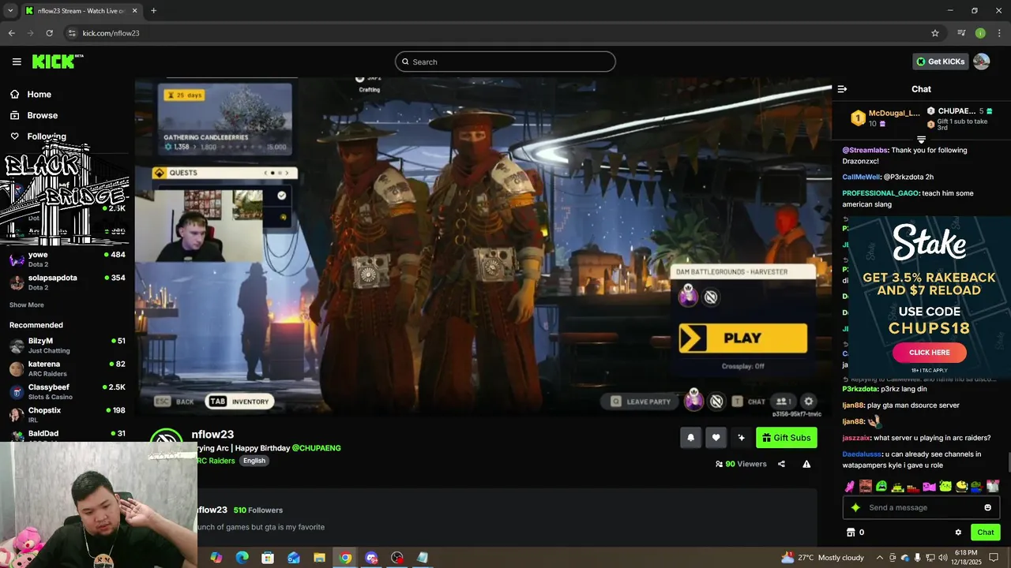Click the stream video player
Screen dimensions: 1011x568
[x=483, y=247]
